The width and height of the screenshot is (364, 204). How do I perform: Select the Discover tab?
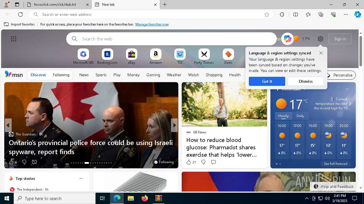click(38, 75)
